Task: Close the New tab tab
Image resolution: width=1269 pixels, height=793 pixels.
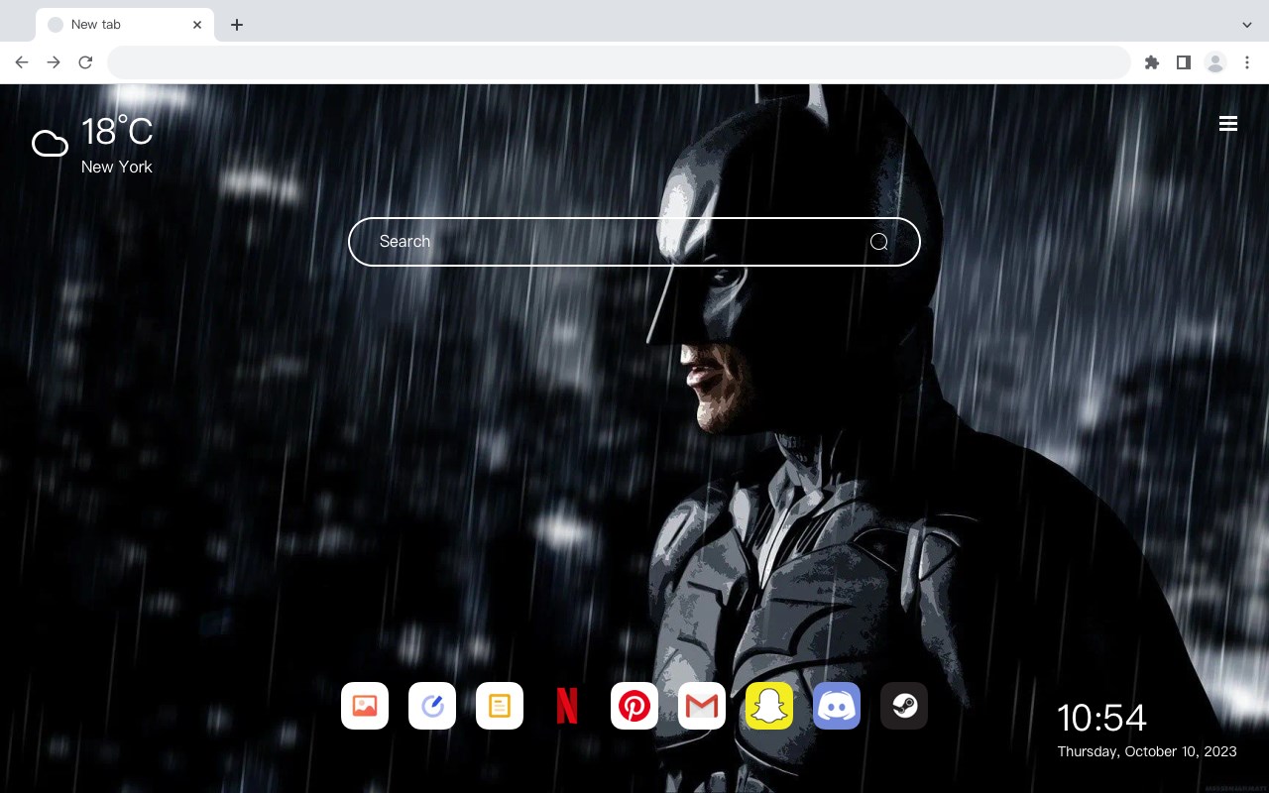Action: click(197, 25)
